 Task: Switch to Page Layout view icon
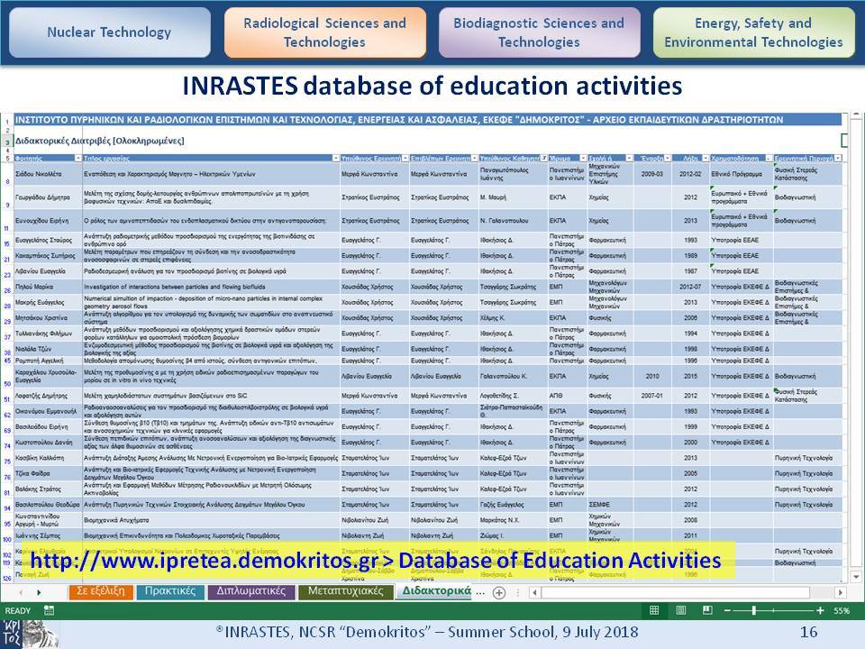click(681, 610)
